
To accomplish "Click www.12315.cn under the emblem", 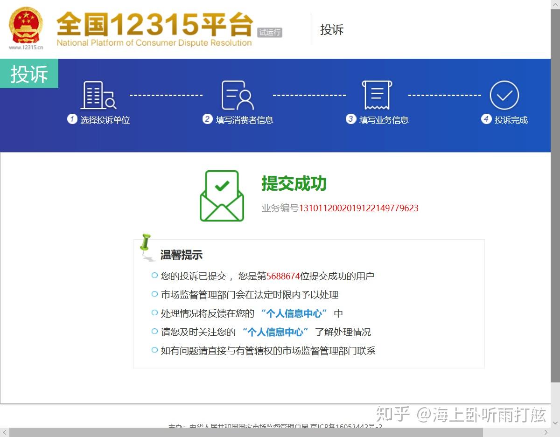I will (26, 47).
